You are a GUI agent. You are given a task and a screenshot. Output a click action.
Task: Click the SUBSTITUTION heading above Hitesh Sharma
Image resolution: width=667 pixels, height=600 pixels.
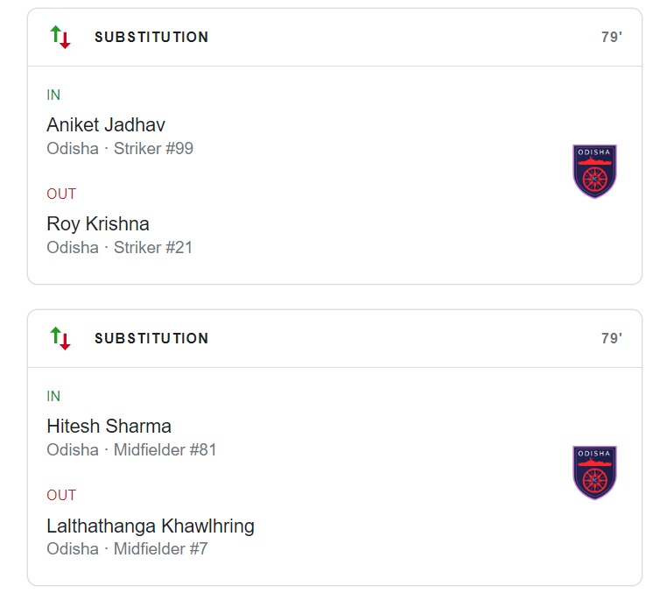[151, 339]
